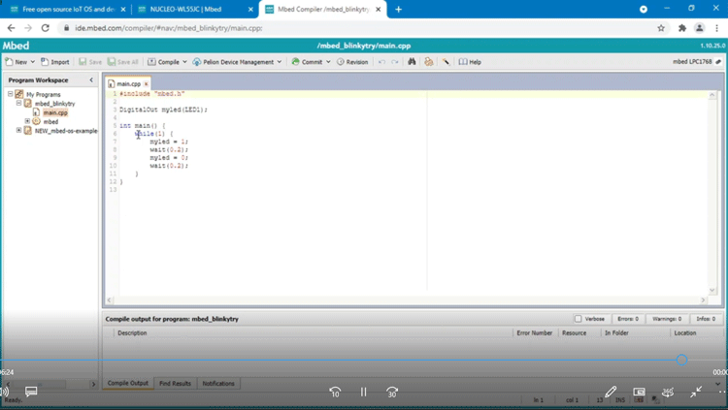Toggle video captions icon

31,392
